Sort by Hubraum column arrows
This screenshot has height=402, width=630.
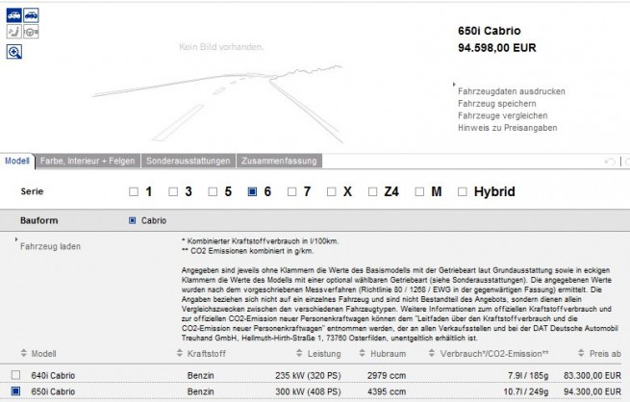[x=363, y=353]
